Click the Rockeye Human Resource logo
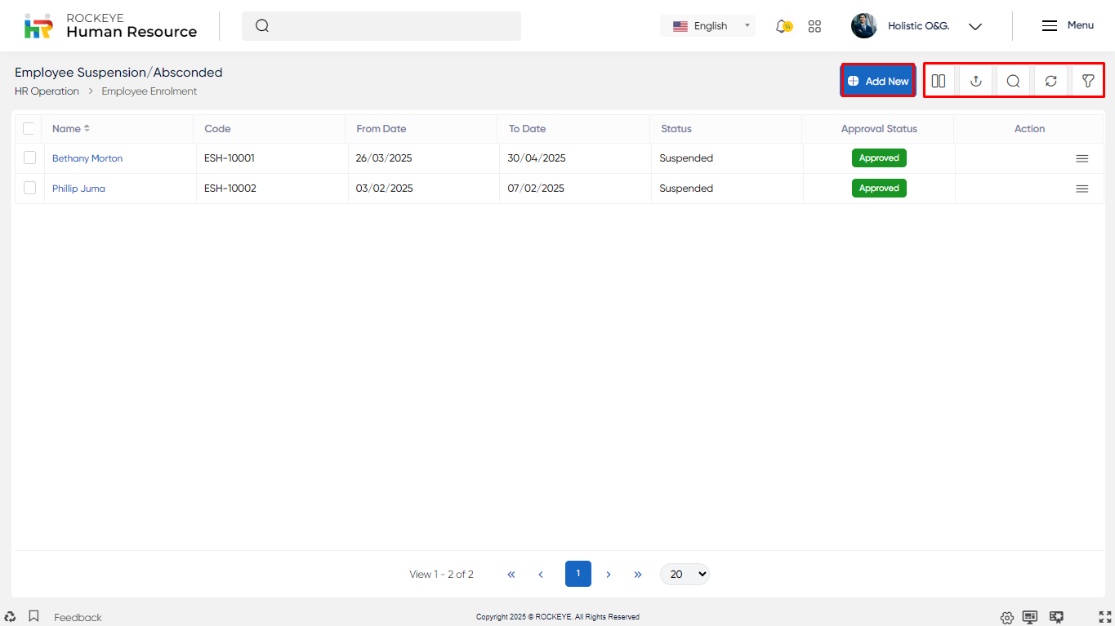The width and height of the screenshot is (1115, 626). point(110,25)
